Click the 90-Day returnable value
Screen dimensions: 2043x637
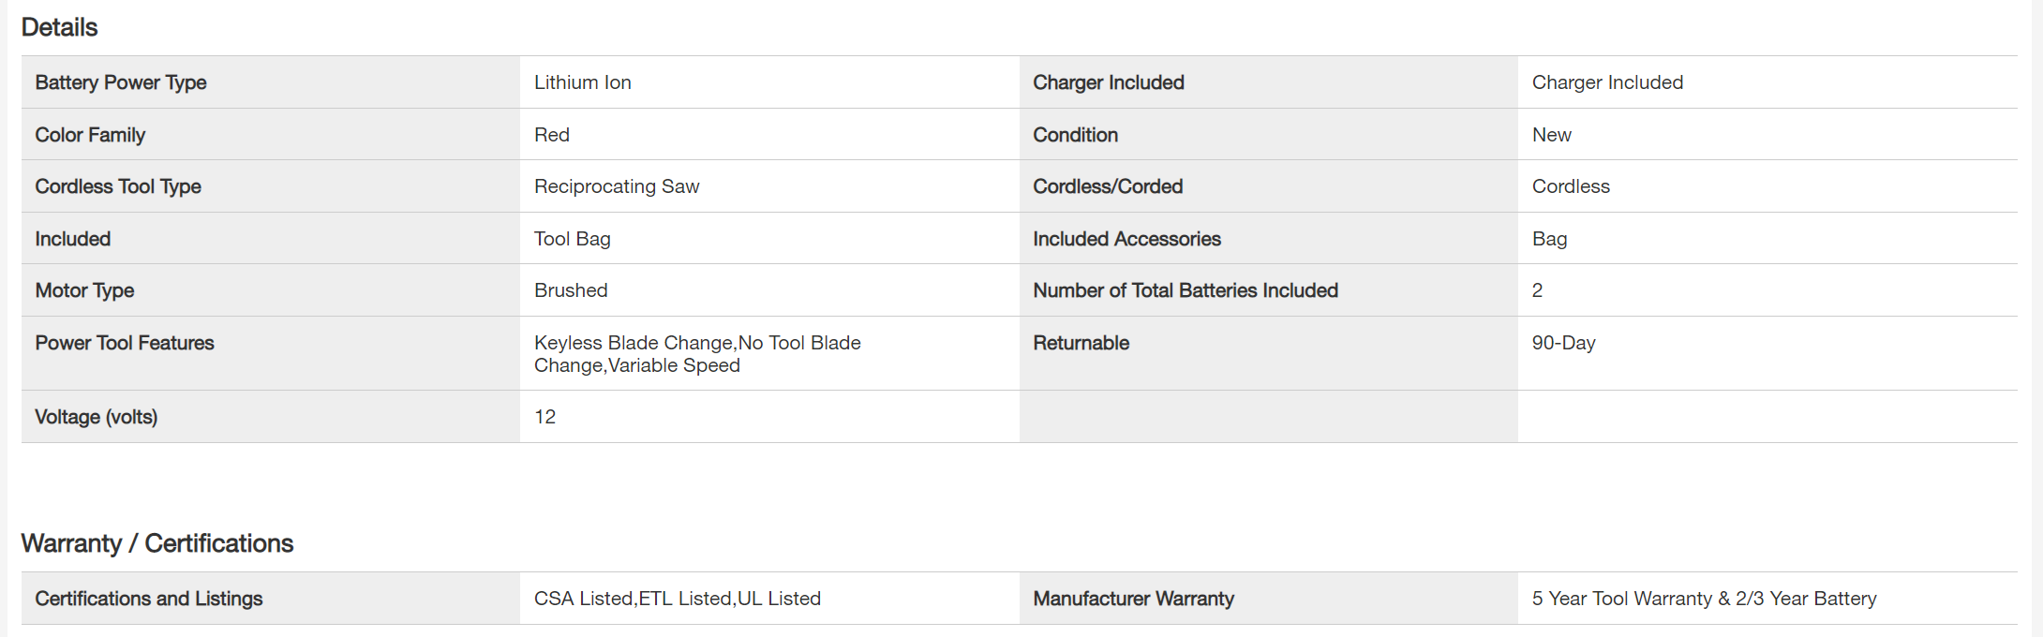1562,343
